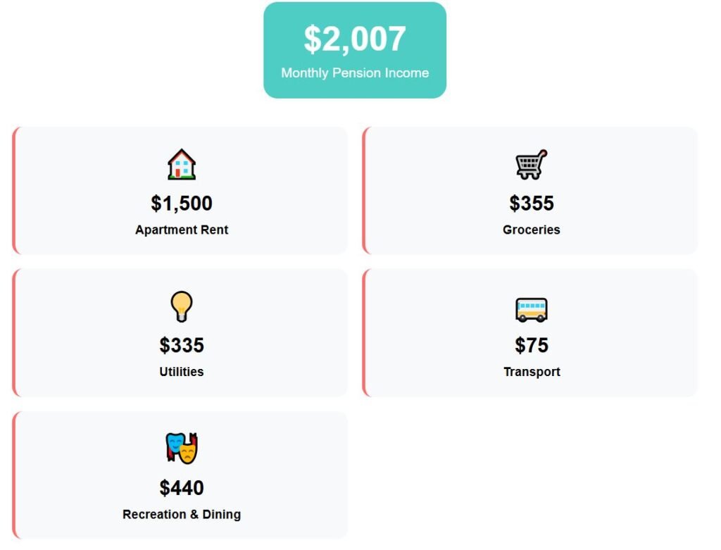Select the Utilities label text
The width and height of the screenshot is (721, 550).
182,372
